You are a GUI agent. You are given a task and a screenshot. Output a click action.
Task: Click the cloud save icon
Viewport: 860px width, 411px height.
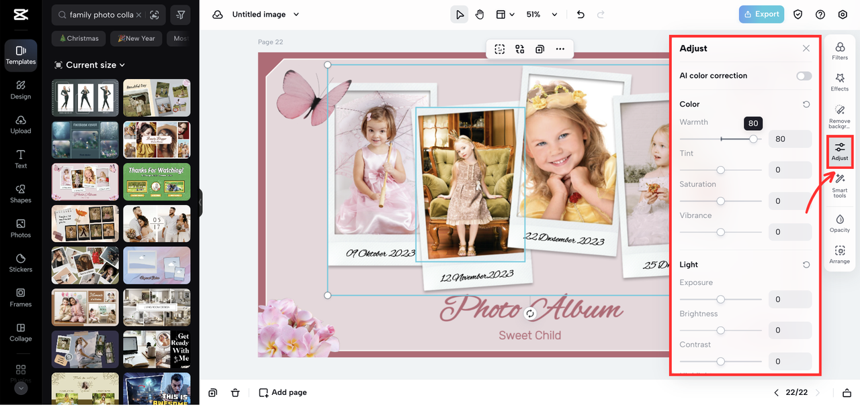(x=218, y=14)
